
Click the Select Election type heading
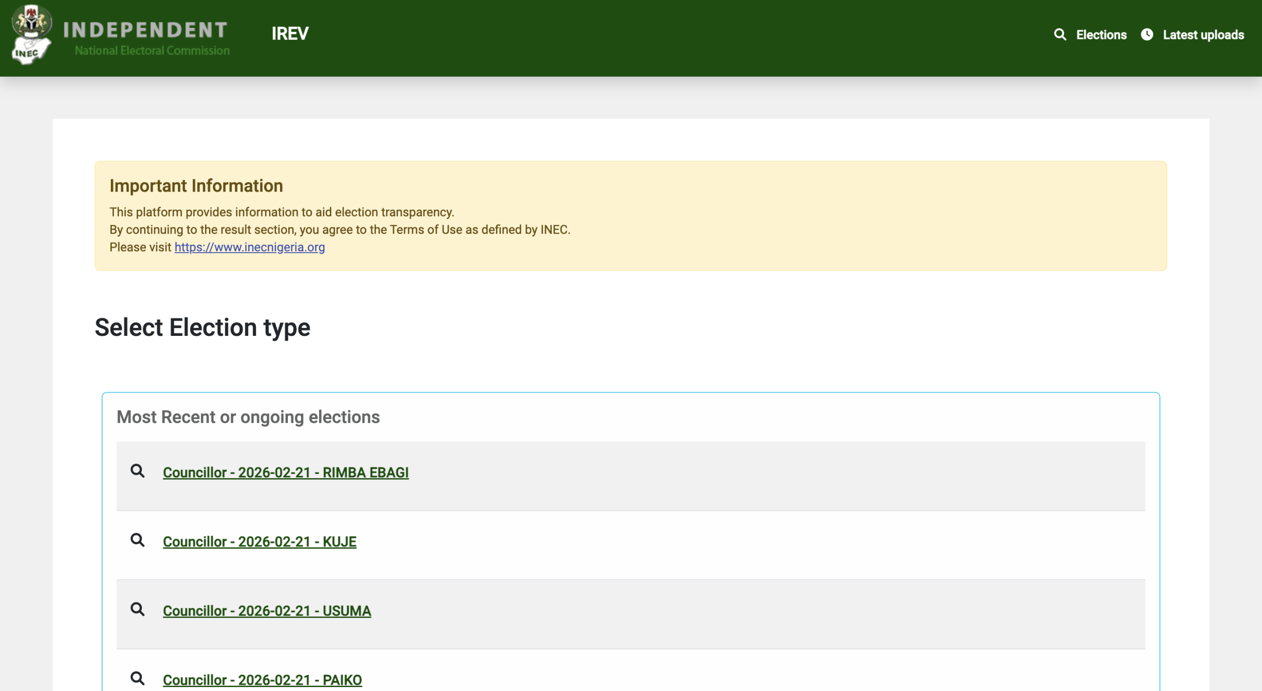coord(203,328)
